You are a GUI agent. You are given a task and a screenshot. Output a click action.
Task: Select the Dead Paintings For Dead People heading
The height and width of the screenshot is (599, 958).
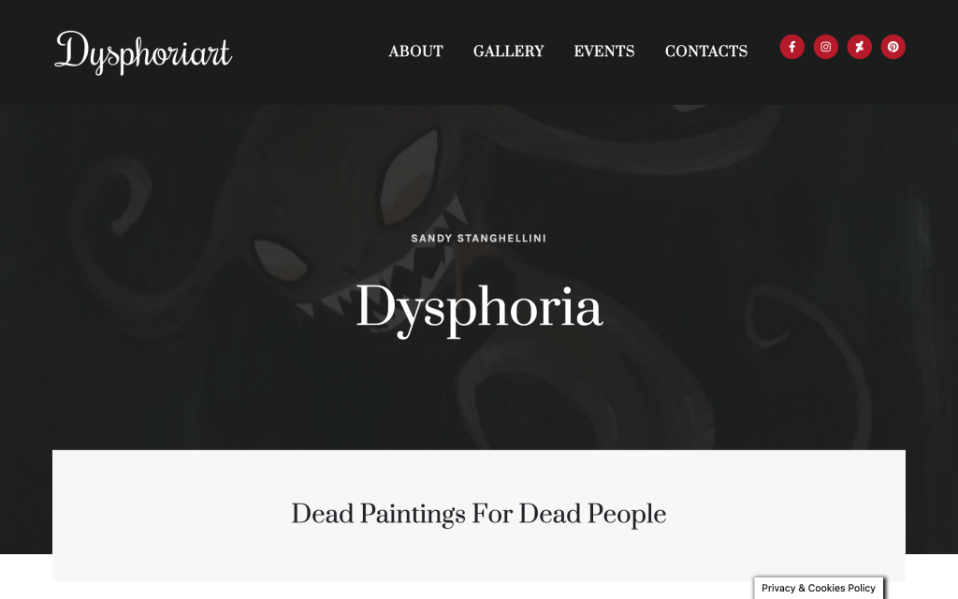478,514
